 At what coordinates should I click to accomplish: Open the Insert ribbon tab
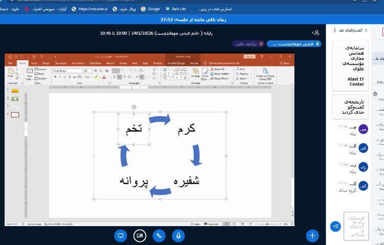tap(34, 63)
